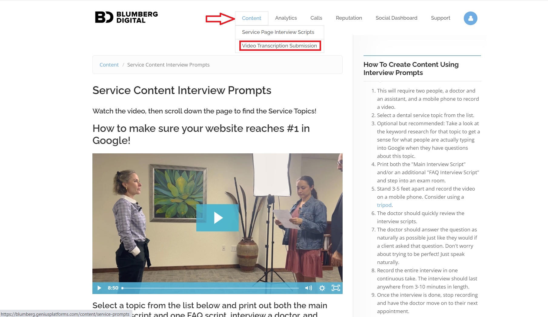Viewport: 548px width, 317px height.
Task: Enter fullscreen mode on the video
Action: (x=336, y=288)
